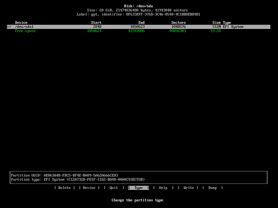Select Write to save partition table

click(189, 188)
